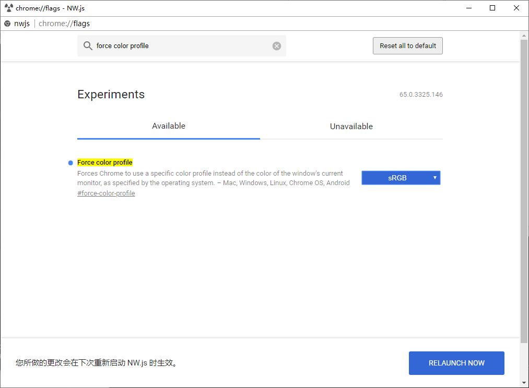Close the NW.js window
The width and height of the screenshot is (529, 388).
[x=516, y=8]
